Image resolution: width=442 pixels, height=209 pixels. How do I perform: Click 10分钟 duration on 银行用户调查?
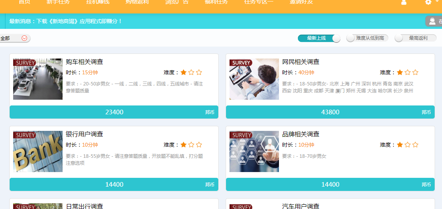coord(90,145)
